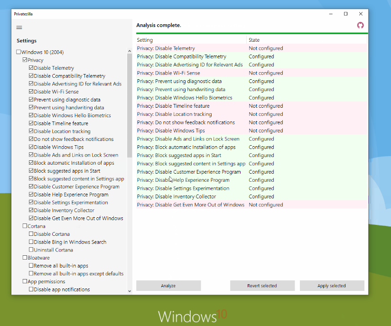The image size is (391, 326).
Task: Select 'Privacy: Disable Advertising ID for Relevant Ads' row
Action: tap(251, 65)
